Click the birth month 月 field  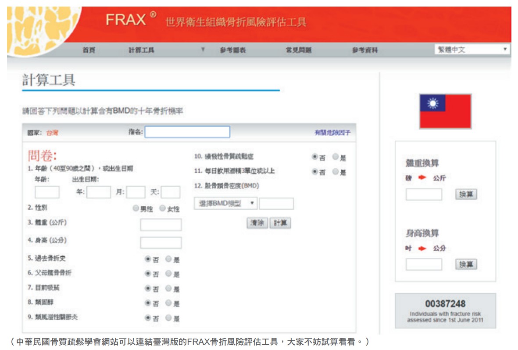point(136,192)
